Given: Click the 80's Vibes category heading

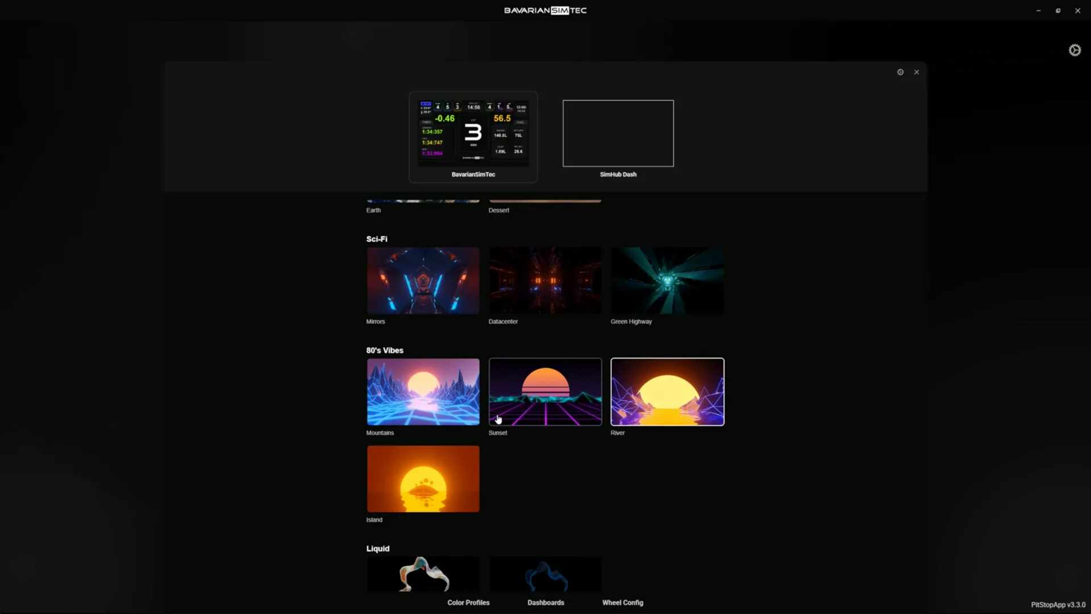Looking at the screenshot, I should tap(385, 351).
